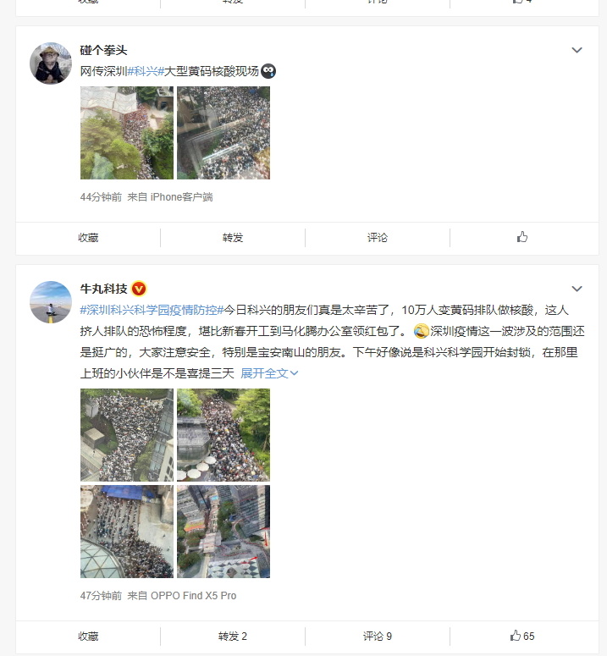This screenshot has width=607, height=656.
Task: Open dropdown arrow on 牛丸科技 post
Action: coord(577,289)
